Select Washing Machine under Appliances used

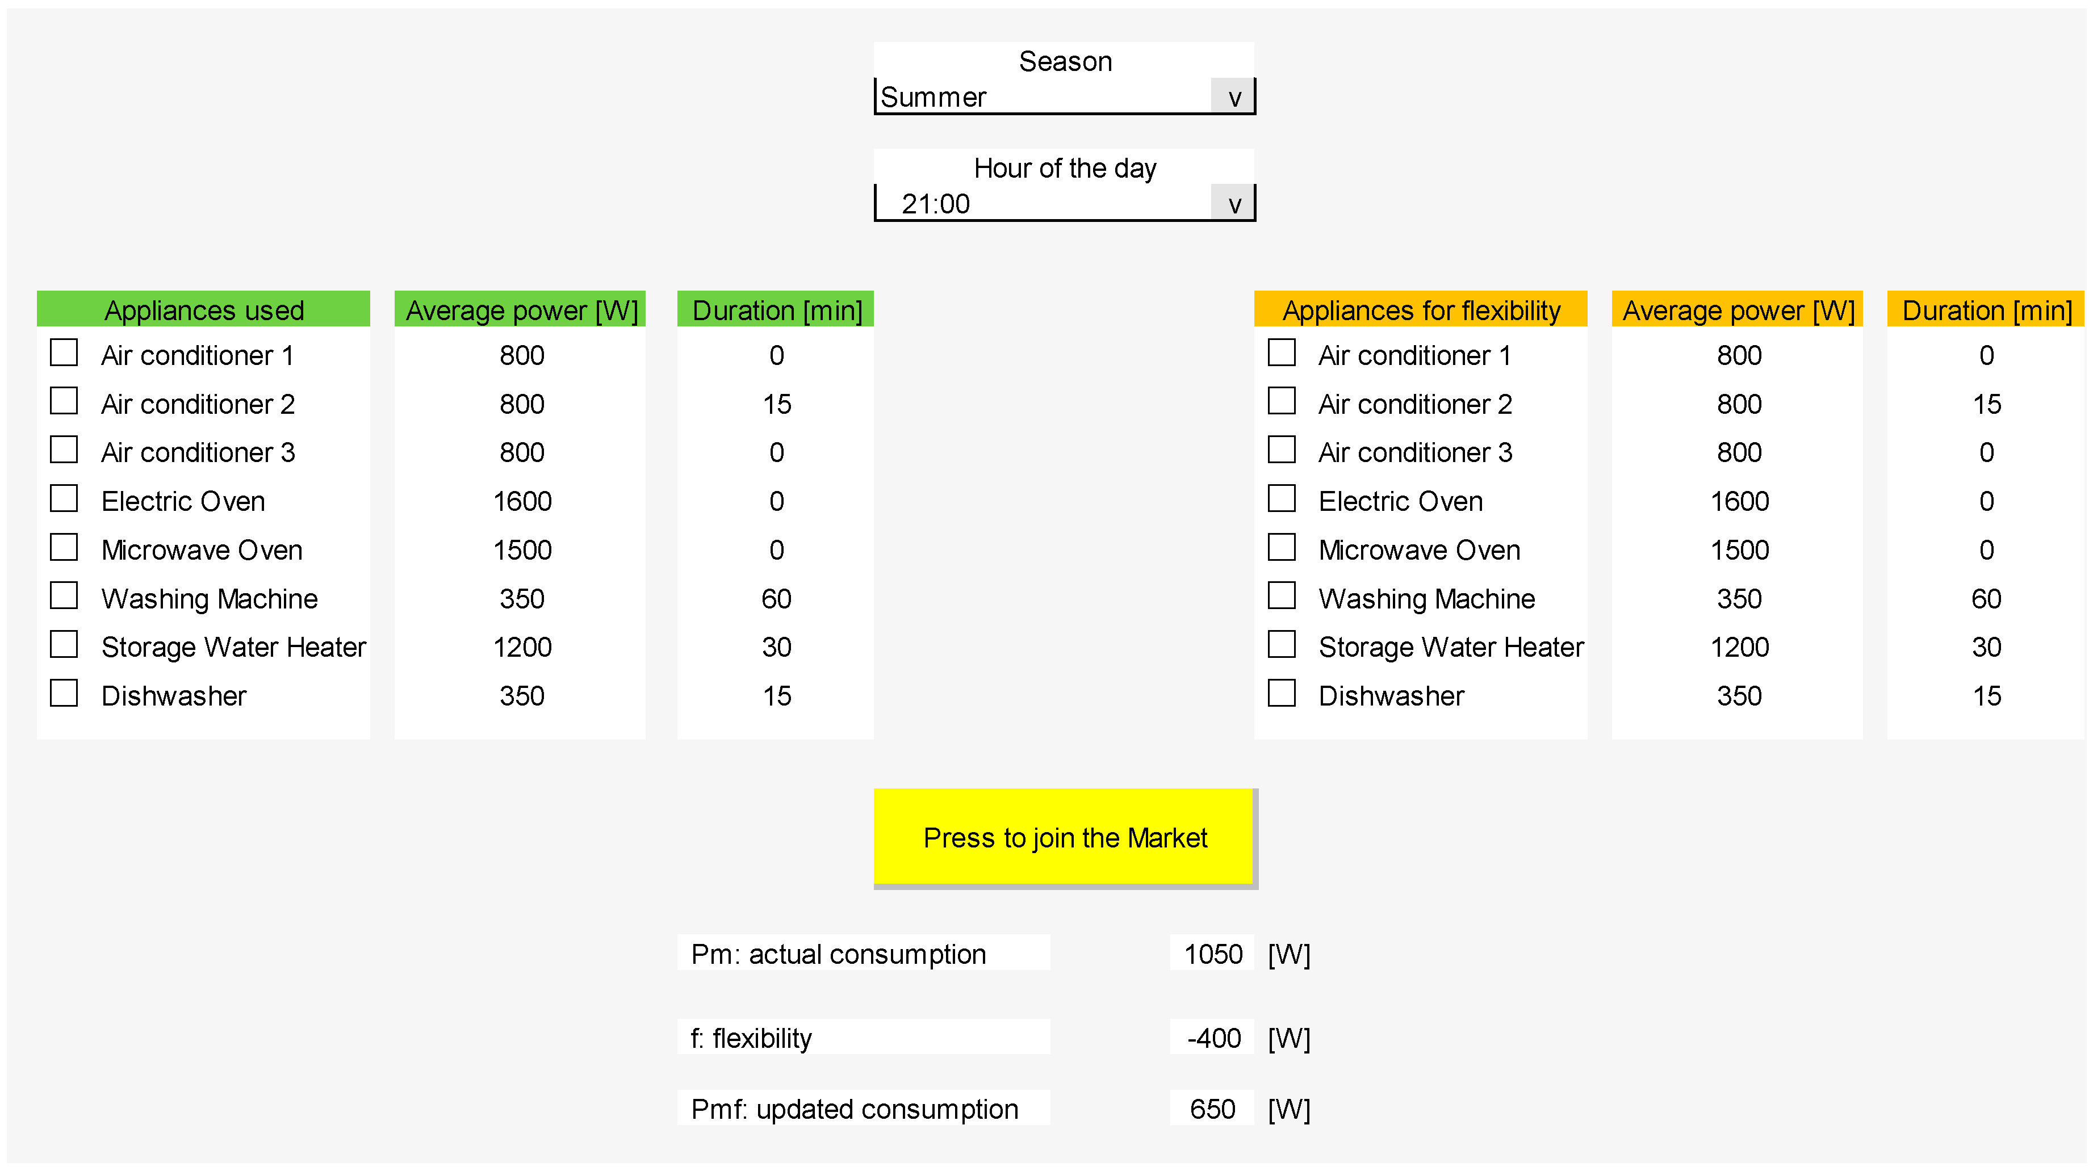coord(64,597)
